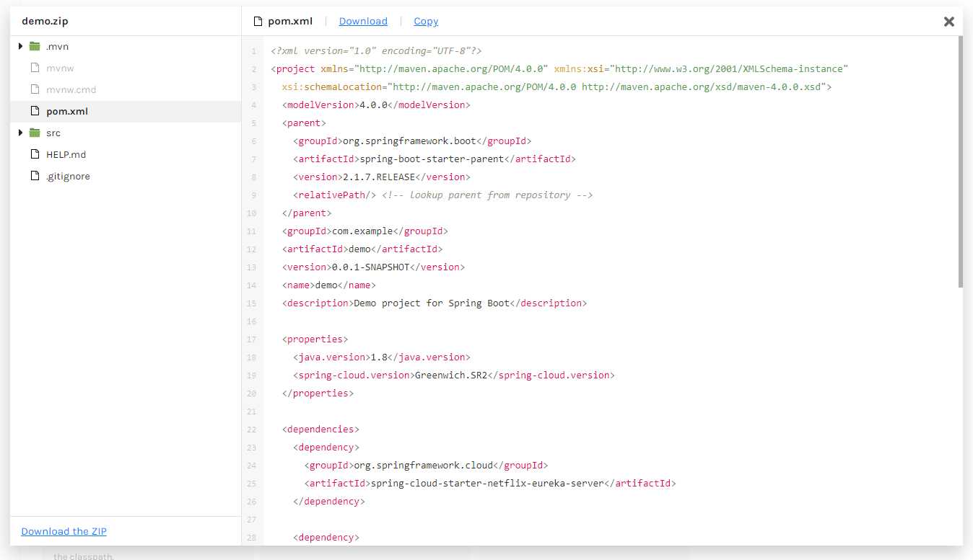Click org.springframework.cloud groupId text

click(423, 466)
